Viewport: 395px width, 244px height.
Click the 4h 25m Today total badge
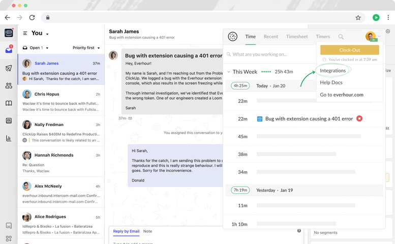pyautogui.click(x=240, y=86)
